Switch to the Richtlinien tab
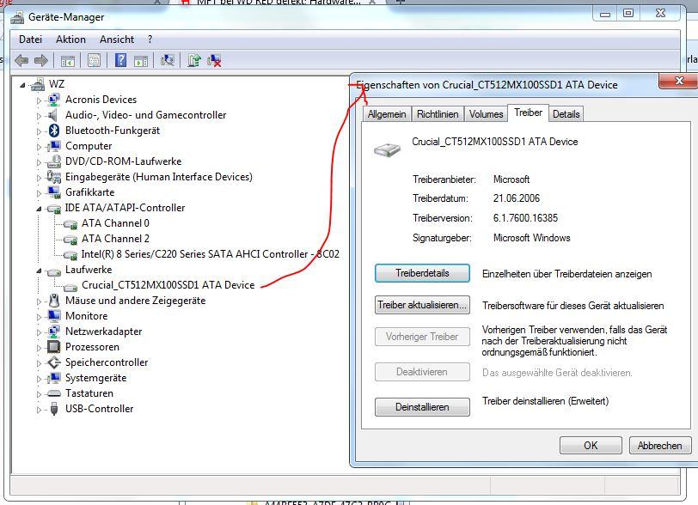This screenshot has width=698, height=505. click(x=438, y=114)
